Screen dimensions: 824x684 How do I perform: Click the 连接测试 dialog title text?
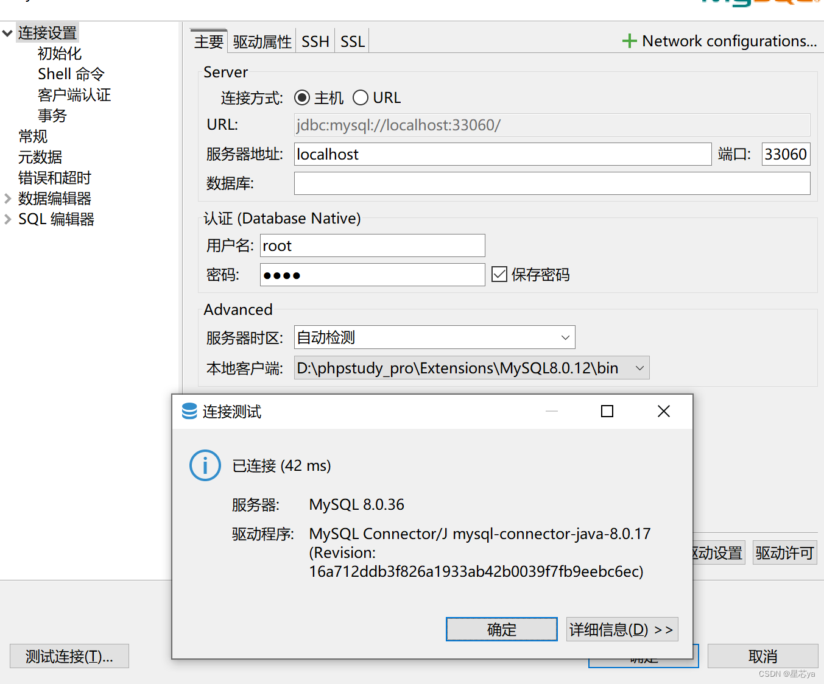pos(232,412)
